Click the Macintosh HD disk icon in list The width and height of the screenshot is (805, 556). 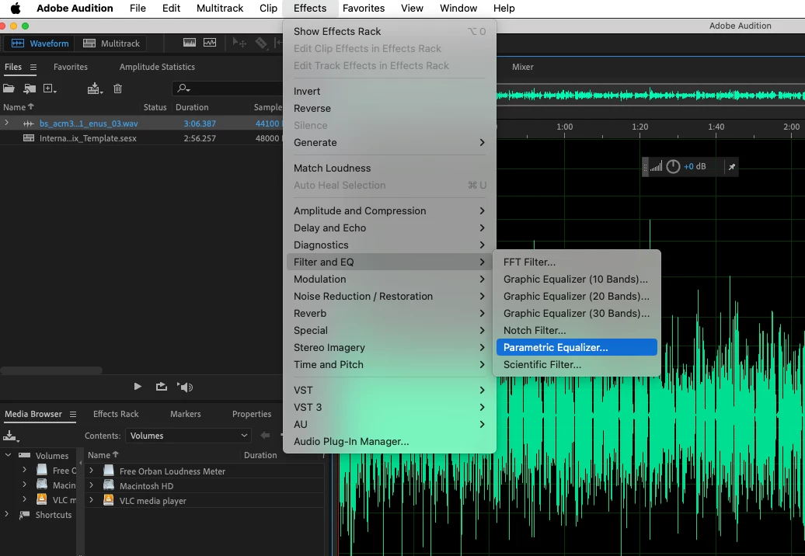pos(108,485)
